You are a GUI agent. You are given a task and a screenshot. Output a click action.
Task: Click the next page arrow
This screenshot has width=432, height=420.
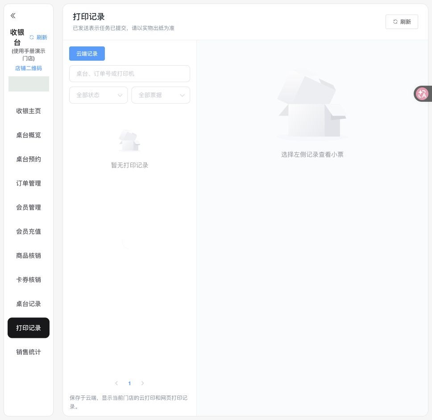click(142, 383)
